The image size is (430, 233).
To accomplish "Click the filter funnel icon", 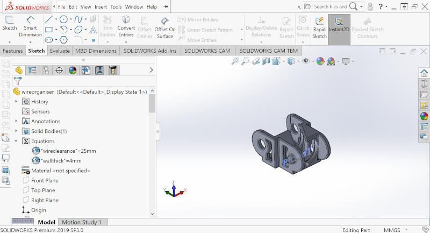I will (18, 81).
